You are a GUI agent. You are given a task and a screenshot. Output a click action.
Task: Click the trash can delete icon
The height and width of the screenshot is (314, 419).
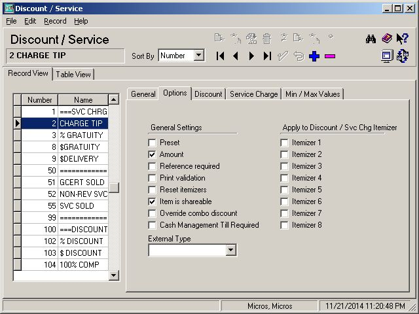(x=266, y=39)
